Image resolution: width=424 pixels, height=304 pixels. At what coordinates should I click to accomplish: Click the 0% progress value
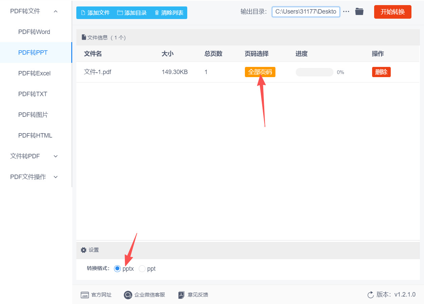click(341, 72)
